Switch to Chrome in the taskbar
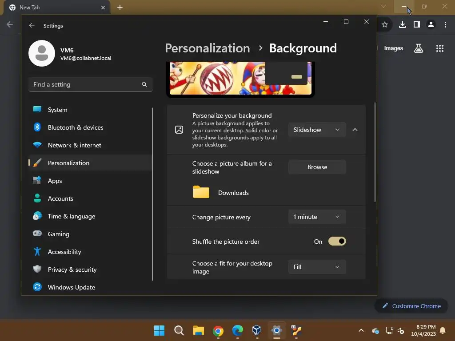This screenshot has height=341, width=455. [x=218, y=330]
